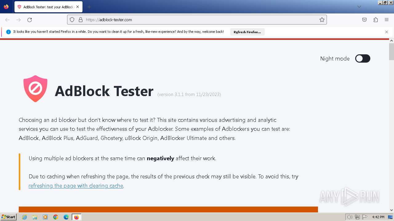Open the network tray icon
The width and height of the screenshot is (394, 221).
357,217
